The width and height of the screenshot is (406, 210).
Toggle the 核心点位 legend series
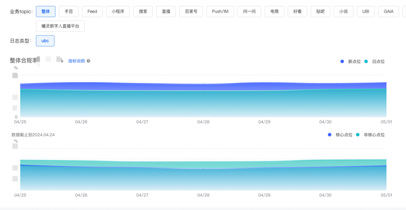(340, 134)
